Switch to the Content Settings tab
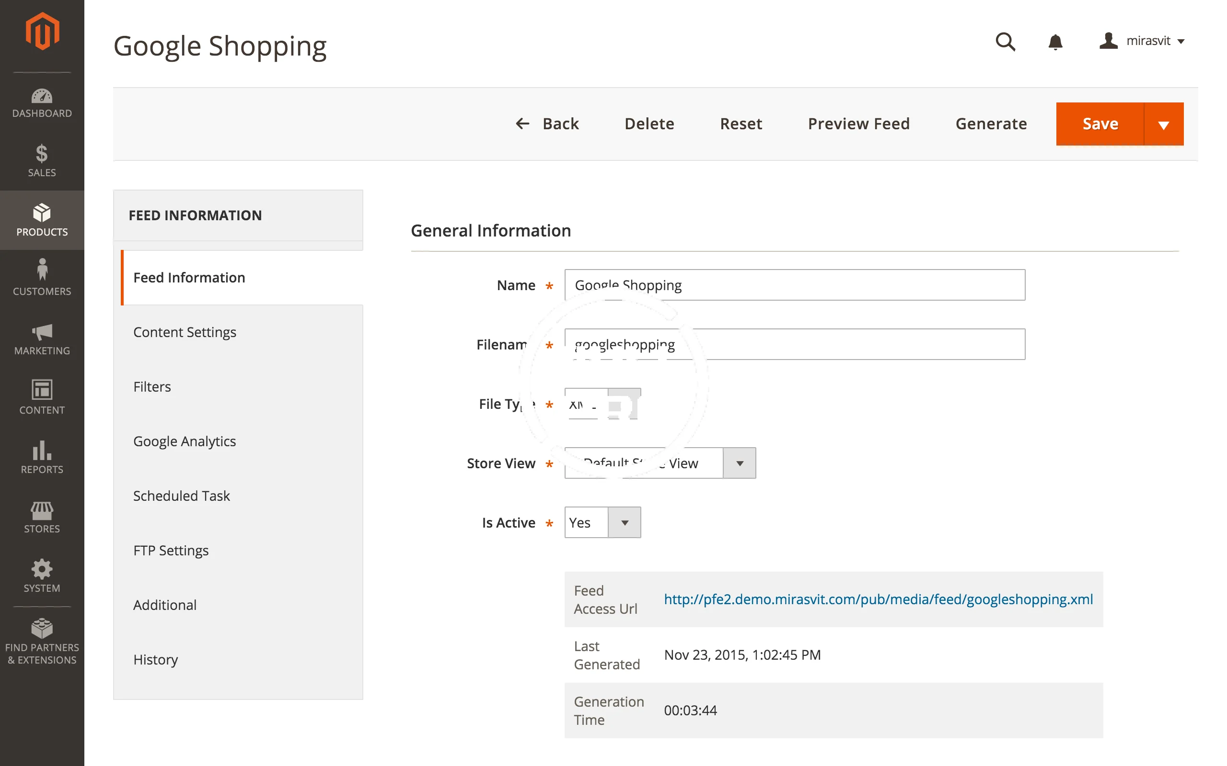1227x766 pixels. click(185, 332)
